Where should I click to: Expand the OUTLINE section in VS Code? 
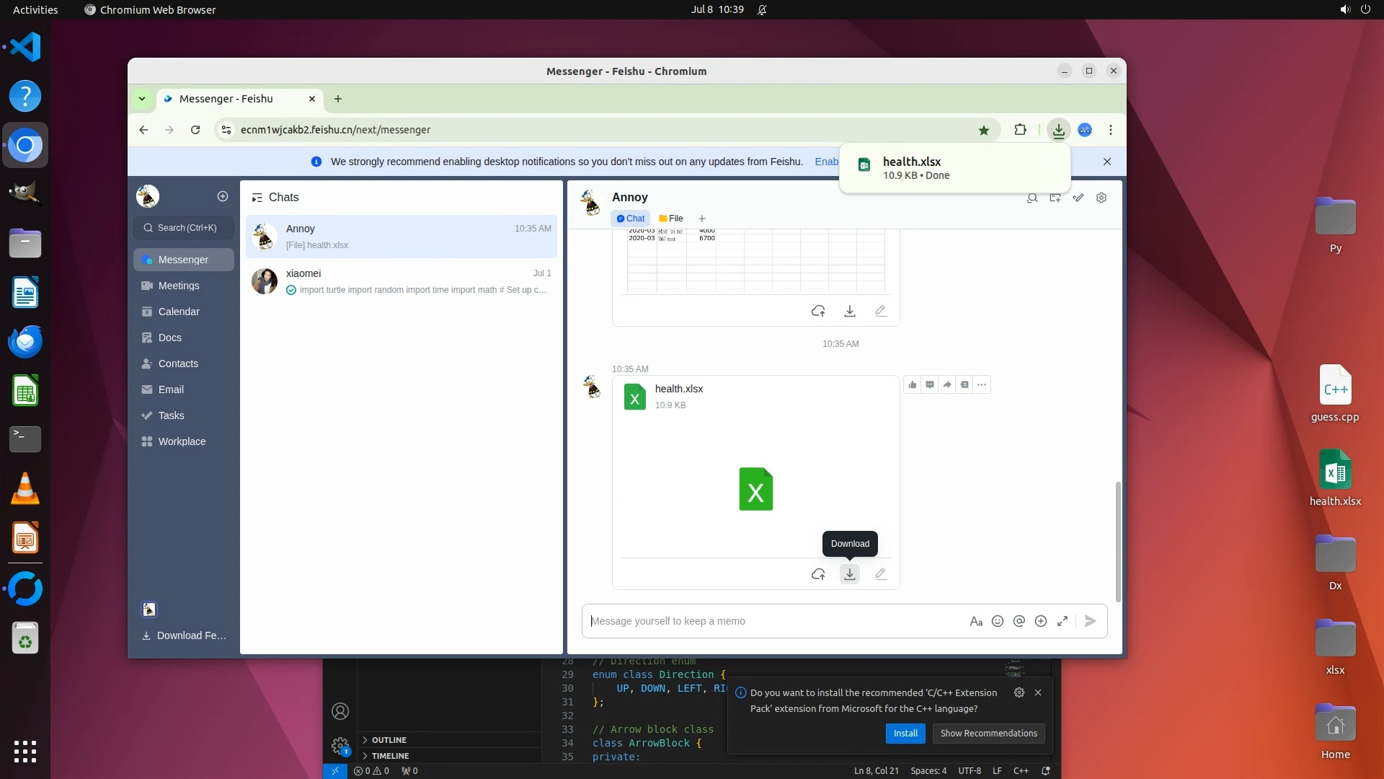pos(389,740)
